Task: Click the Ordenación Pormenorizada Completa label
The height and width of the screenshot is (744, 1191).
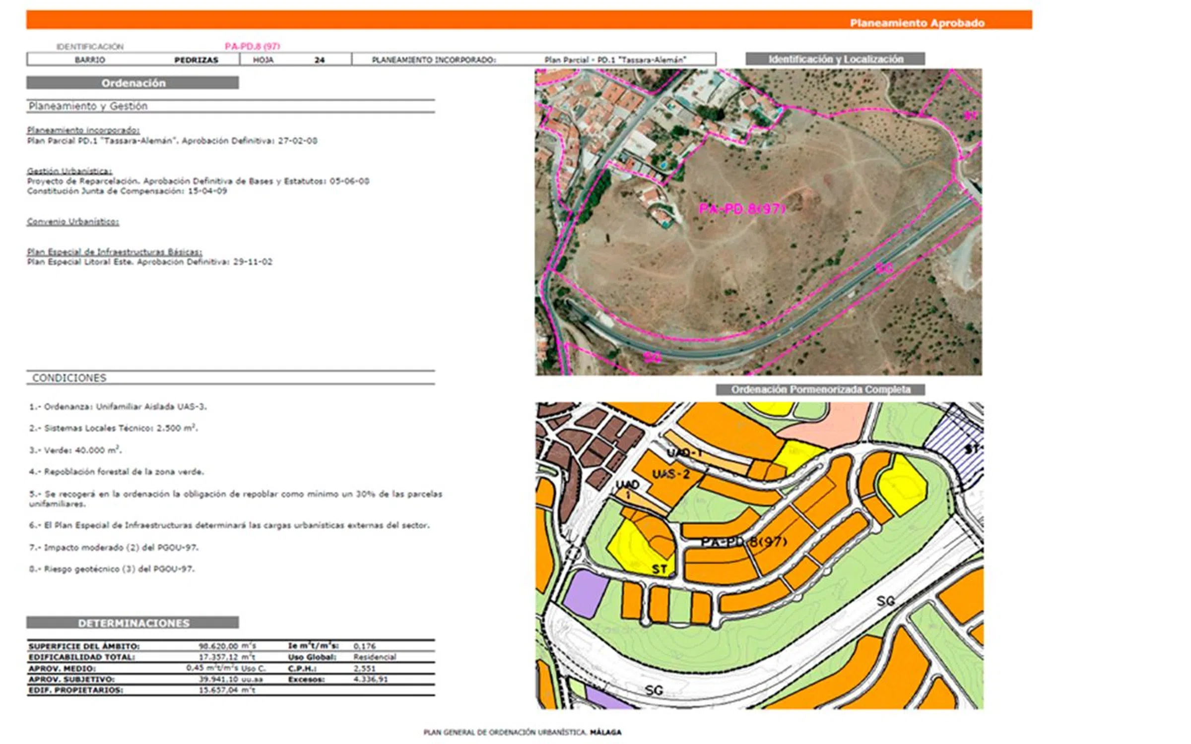Action: click(x=820, y=389)
